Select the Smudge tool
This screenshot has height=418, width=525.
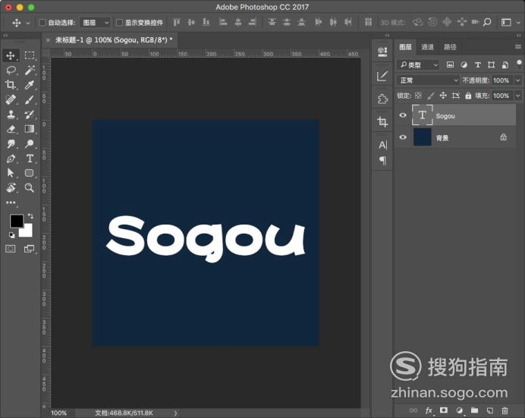point(11,144)
